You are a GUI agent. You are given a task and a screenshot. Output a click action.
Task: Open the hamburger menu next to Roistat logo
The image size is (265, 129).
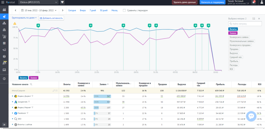[x=3, y=2]
